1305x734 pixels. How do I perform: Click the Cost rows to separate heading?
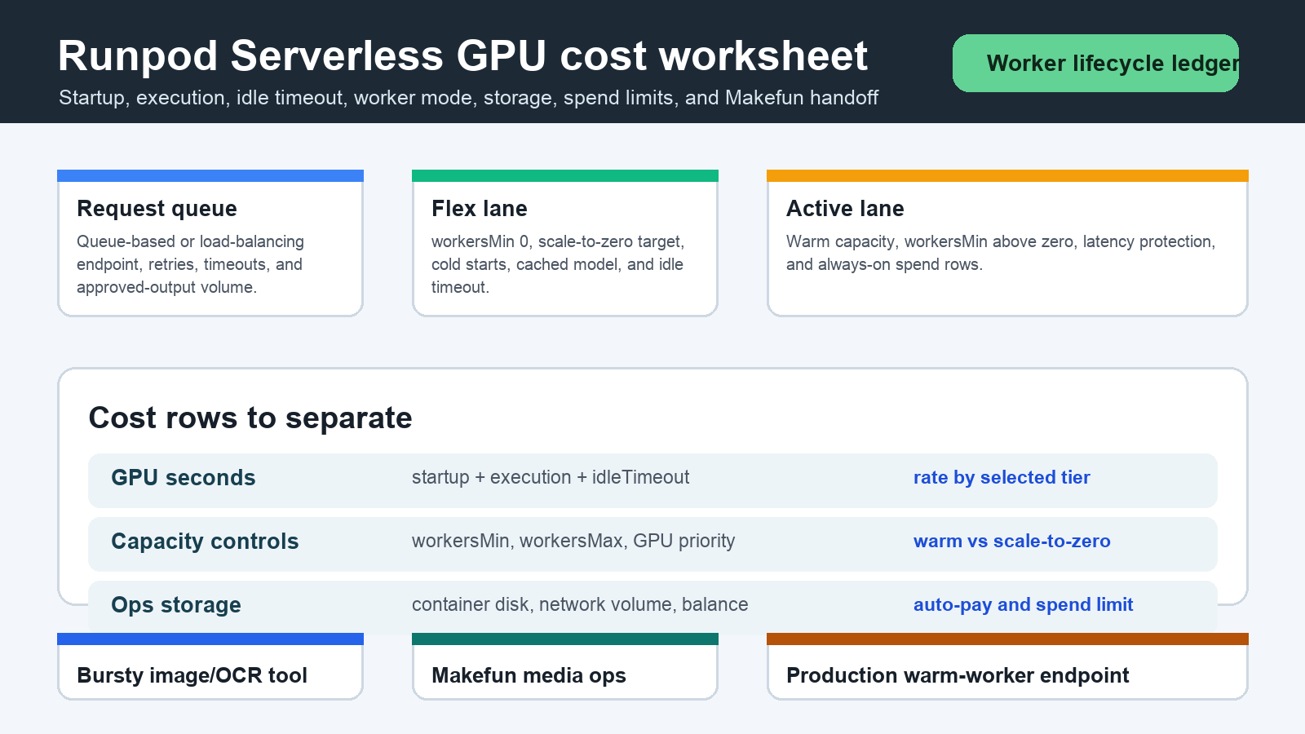[x=250, y=418]
